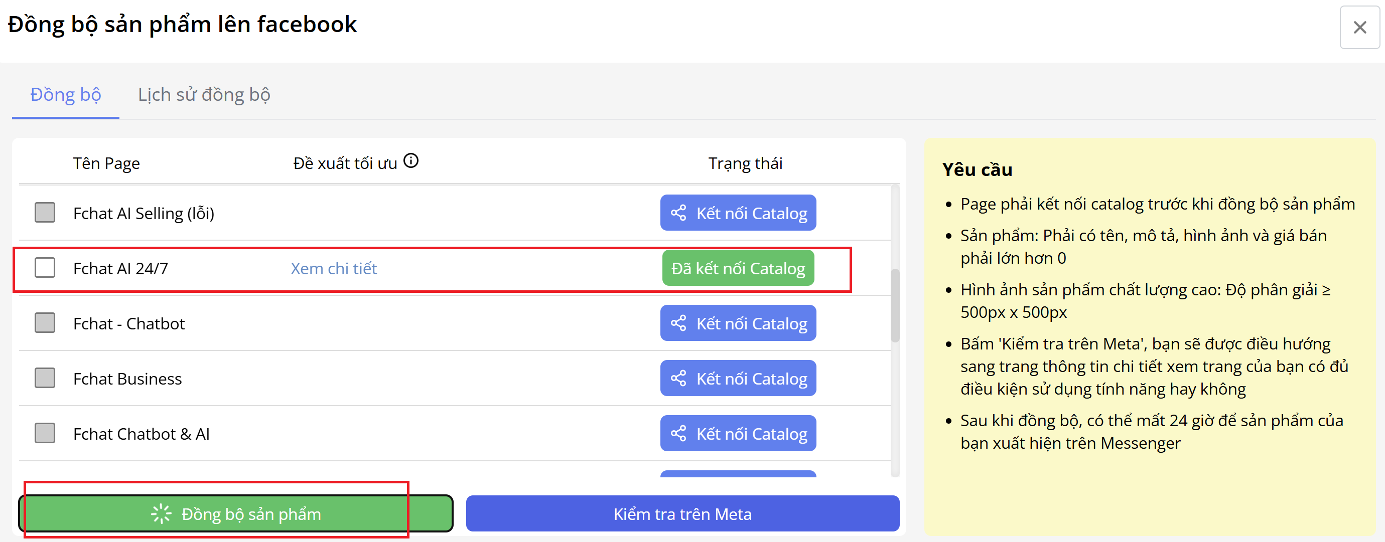Click share icon in Fchat AI Selling row
The height and width of the screenshot is (542, 1385).
[x=678, y=213]
